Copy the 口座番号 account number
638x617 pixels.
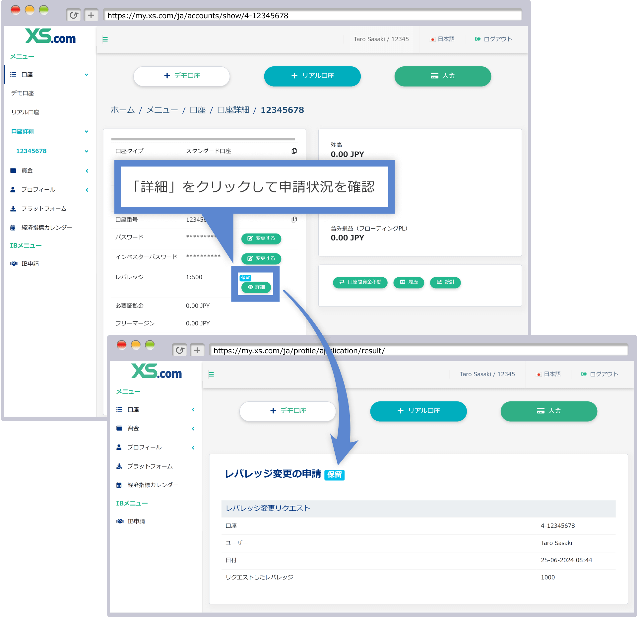click(x=294, y=220)
